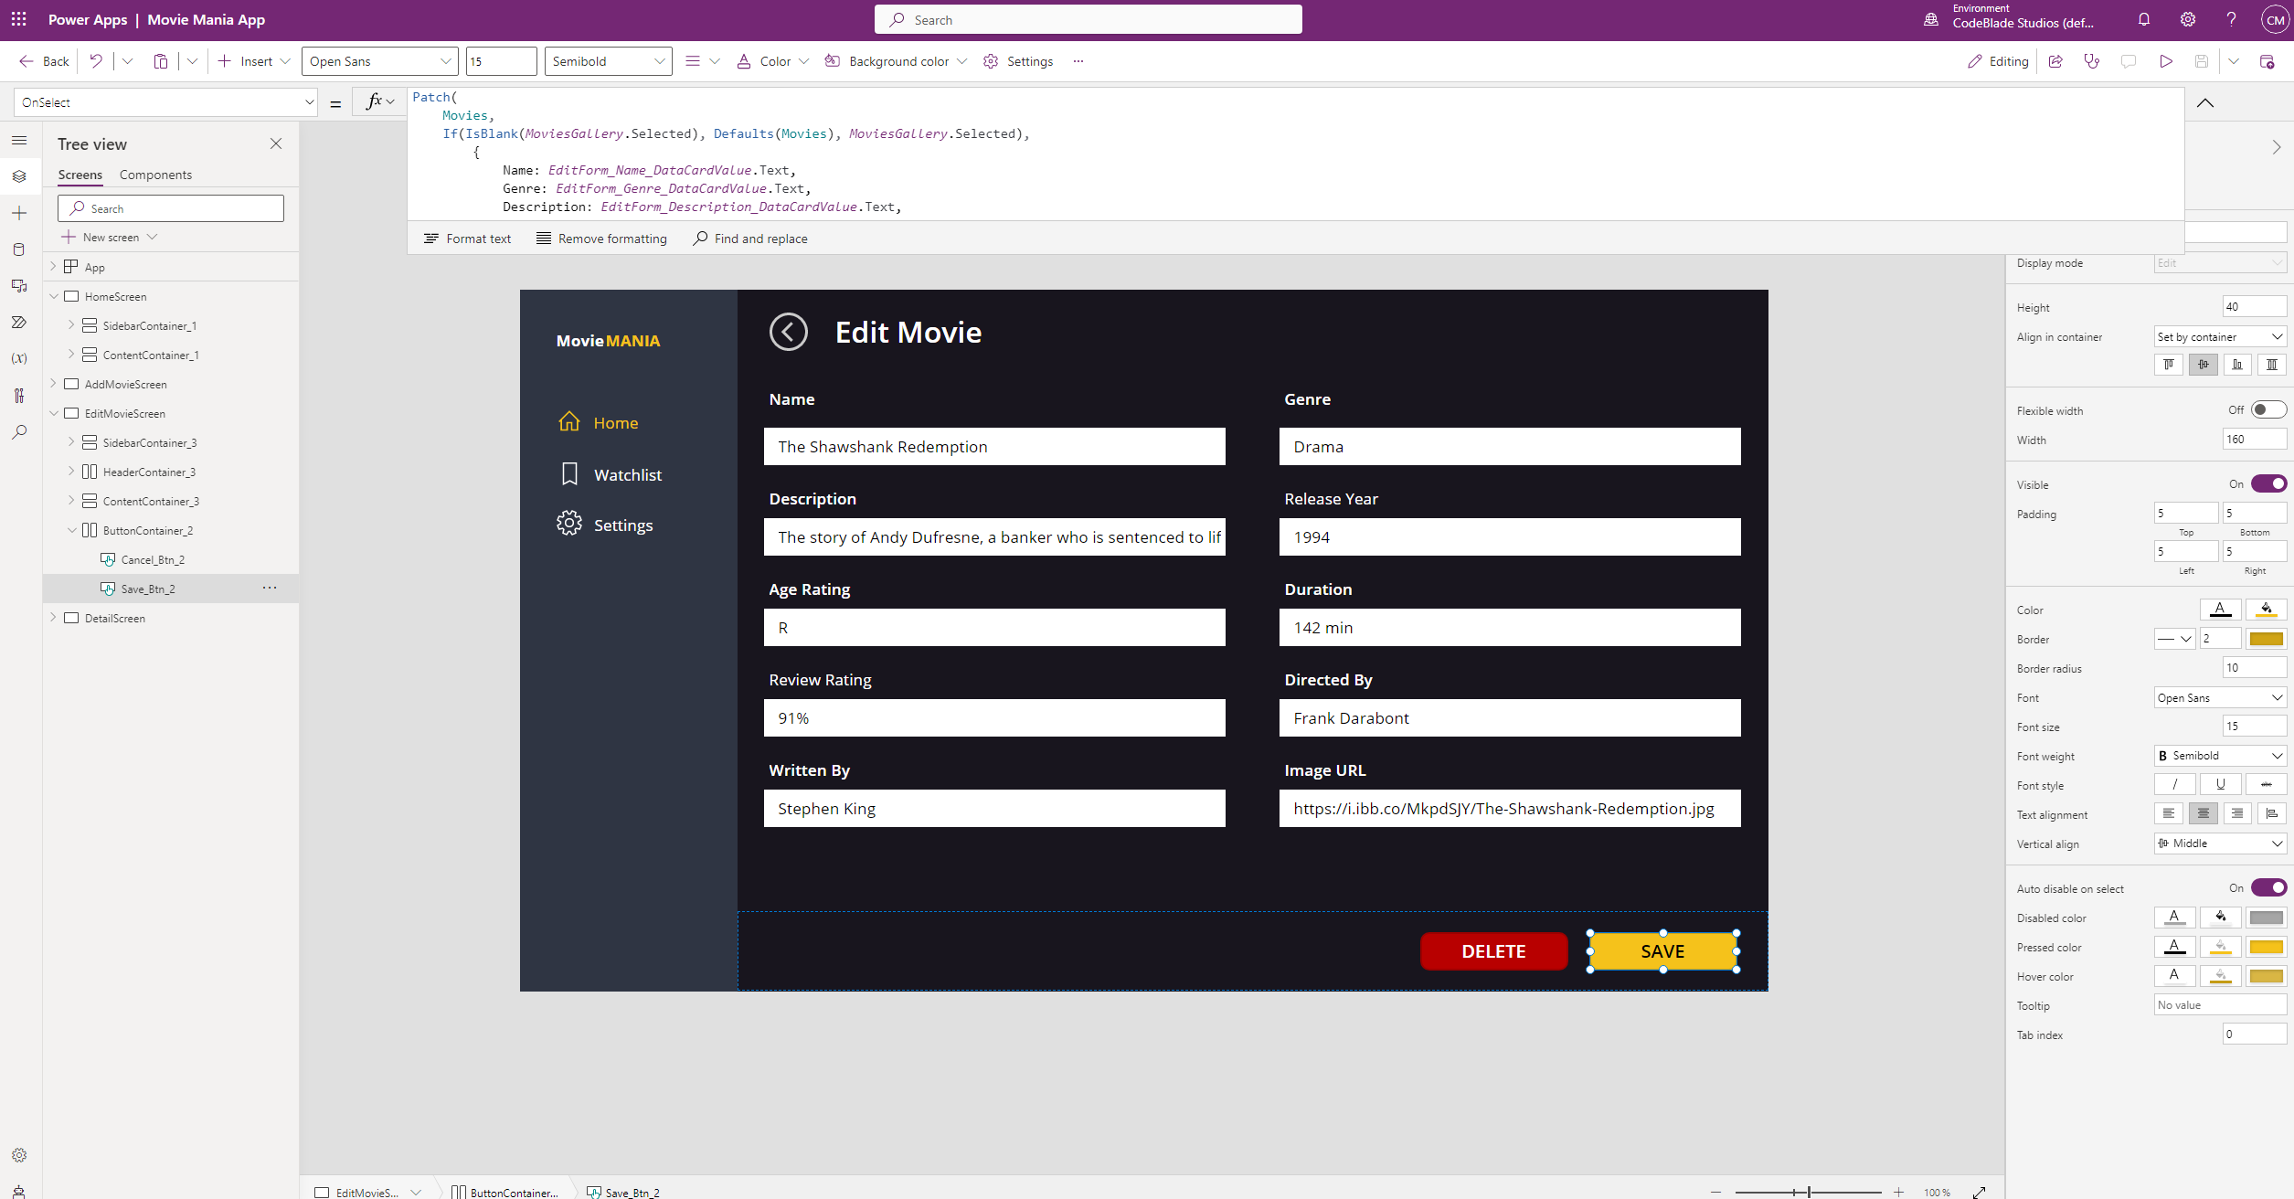
Task: Open the Search magnifier icon in left rail
Action: pyautogui.click(x=19, y=432)
